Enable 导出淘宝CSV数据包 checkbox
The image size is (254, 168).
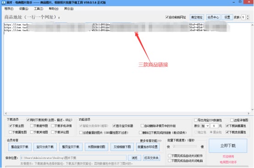[x=196, y=120]
